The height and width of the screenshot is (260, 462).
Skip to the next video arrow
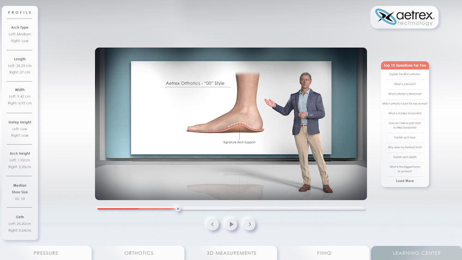(x=249, y=224)
